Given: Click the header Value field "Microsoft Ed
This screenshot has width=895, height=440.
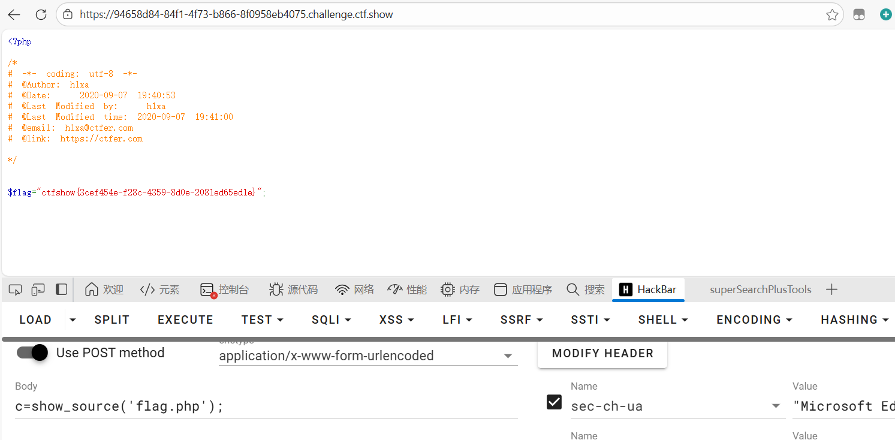Looking at the screenshot, I should [x=843, y=406].
